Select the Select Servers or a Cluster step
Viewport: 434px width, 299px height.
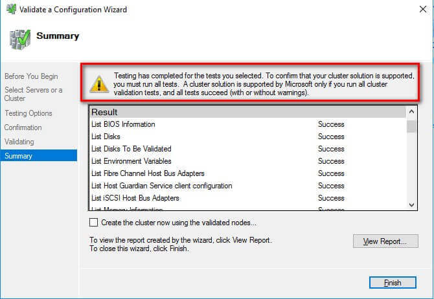coord(33,94)
